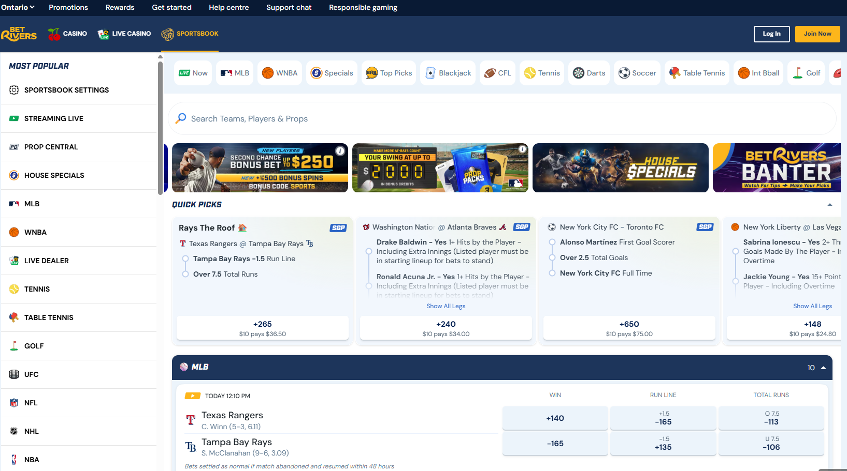The height and width of the screenshot is (471, 847).
Task: Show All Legs on New York Liberty card
Action: [812, 306]
